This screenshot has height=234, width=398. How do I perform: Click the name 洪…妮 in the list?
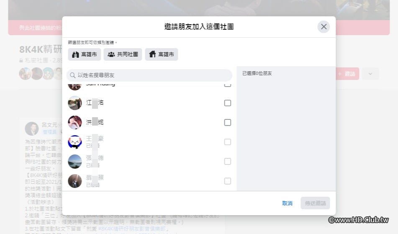[95, 122]
